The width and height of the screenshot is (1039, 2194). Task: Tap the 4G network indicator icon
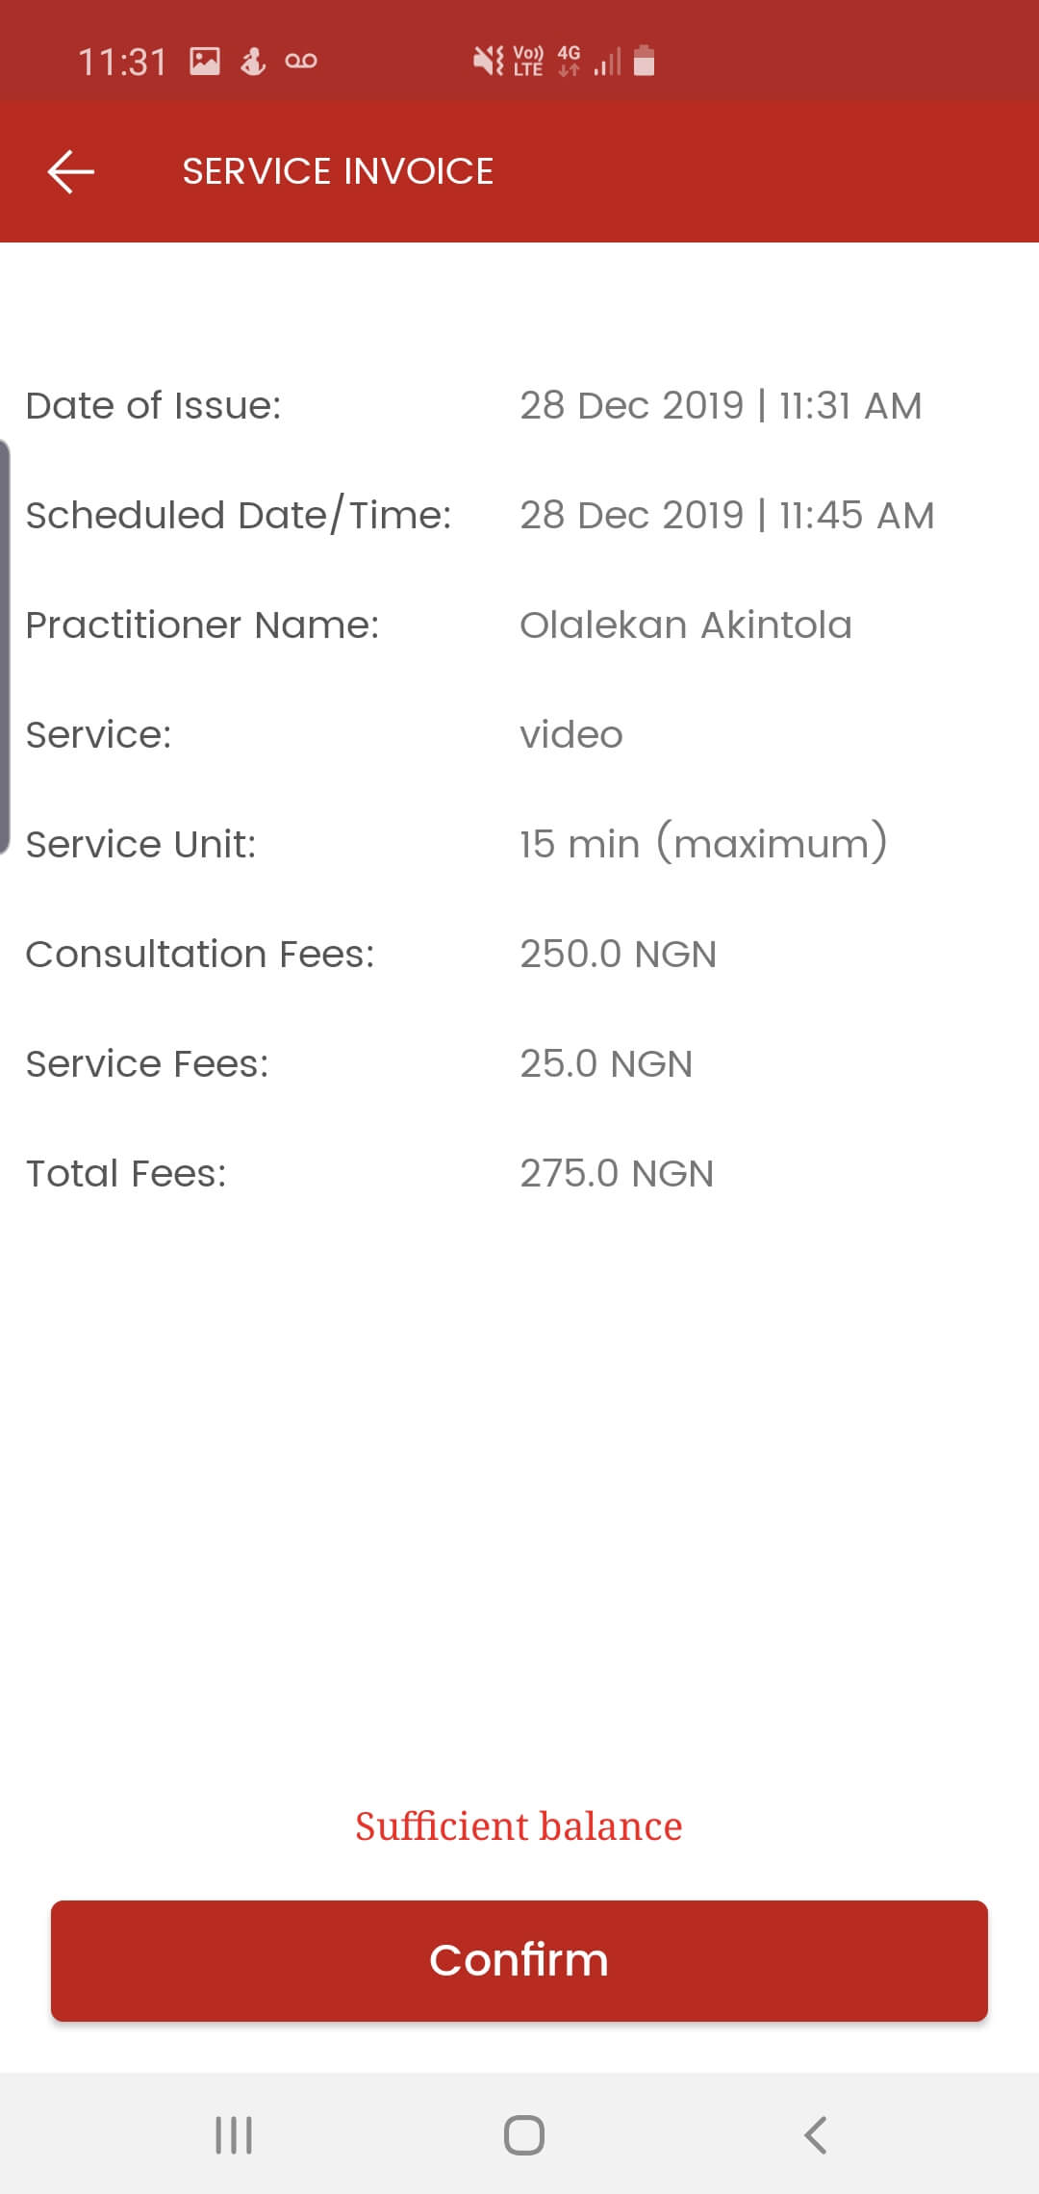pos(569,61)
